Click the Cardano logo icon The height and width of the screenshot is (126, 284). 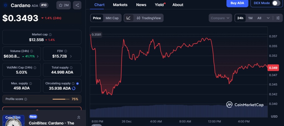pyautogui.click(x=6, y=5)
